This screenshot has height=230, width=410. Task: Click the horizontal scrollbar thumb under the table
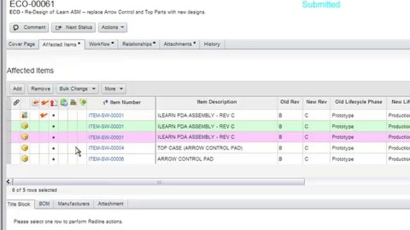(158, 181)
